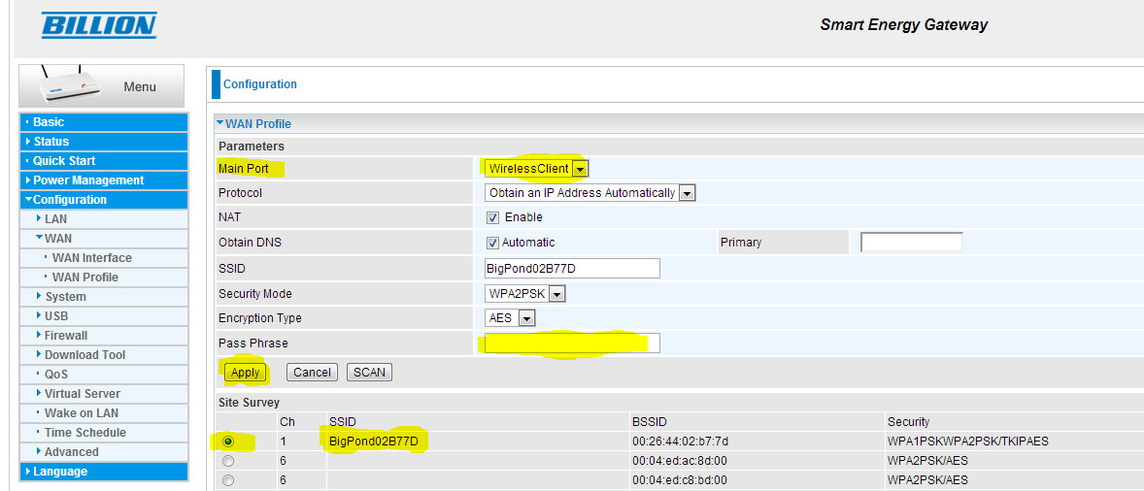
Task: Click the Pass Phrase input field
Action: pyautogui.click(x=572, y=343)
